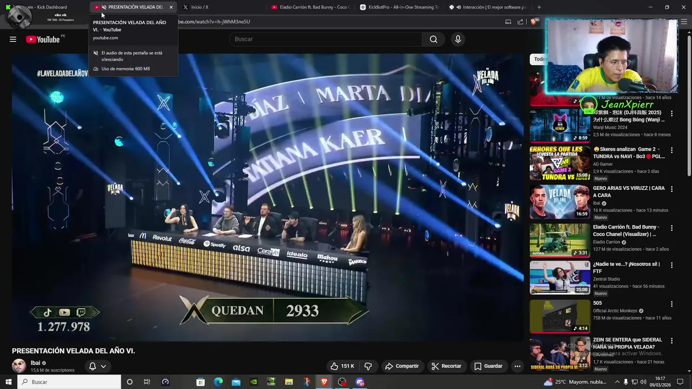Like the video with 151 K thumbs-up
692x389 pixels.
(x=342, y=366)
